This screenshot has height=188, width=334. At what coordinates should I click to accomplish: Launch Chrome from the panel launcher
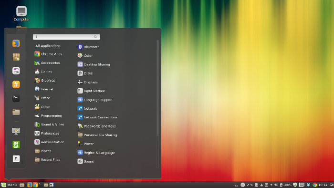pyautogui.click(x=35, y=185)
